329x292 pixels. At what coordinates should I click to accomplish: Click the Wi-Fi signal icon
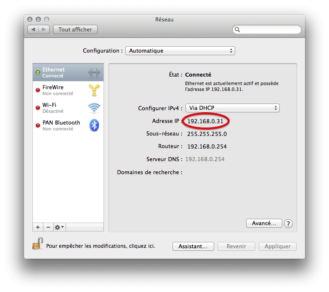click(94, 108)
